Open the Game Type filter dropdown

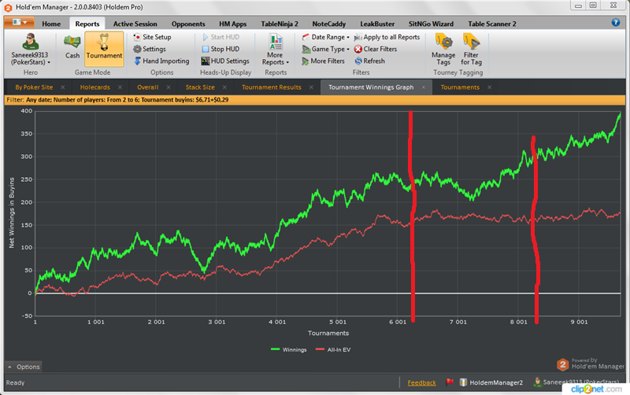tap(326, 49)
